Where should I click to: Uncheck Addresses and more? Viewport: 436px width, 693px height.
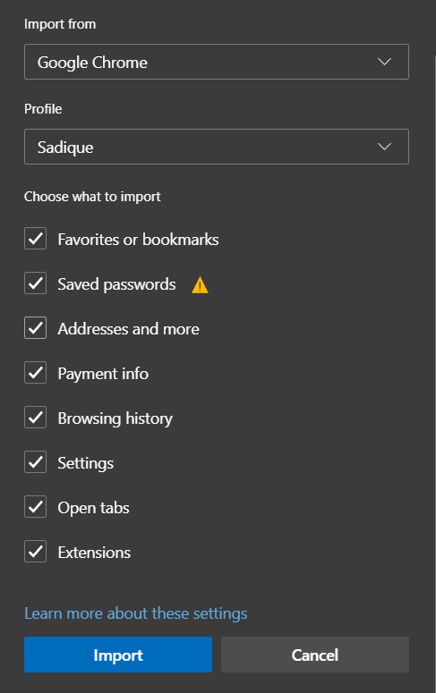pyautogui.click(x=36, y=328)
